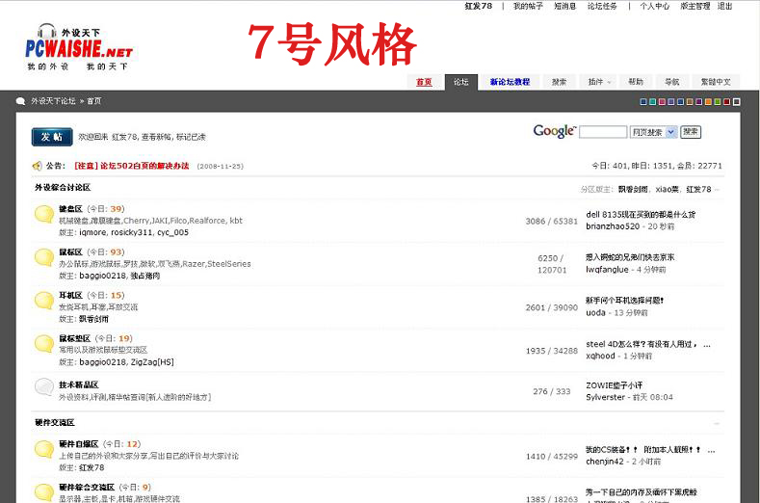
Task: Click the yellow bubble icon for 硬件自爆区
Action: [x=44, y=449]
